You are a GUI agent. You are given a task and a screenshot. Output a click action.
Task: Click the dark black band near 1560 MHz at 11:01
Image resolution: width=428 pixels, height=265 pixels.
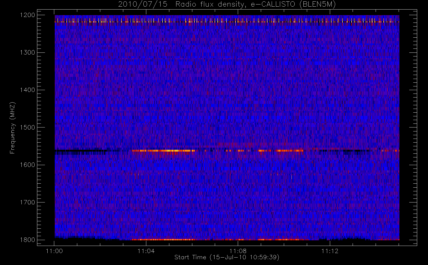click(x=81, y=151)
